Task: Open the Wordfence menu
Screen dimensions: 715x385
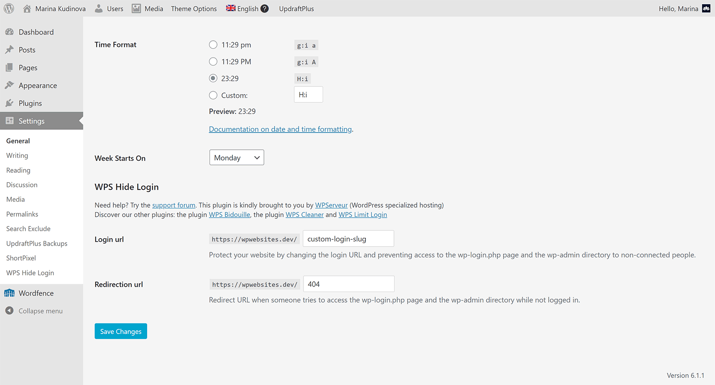Action: click(41, 293)
